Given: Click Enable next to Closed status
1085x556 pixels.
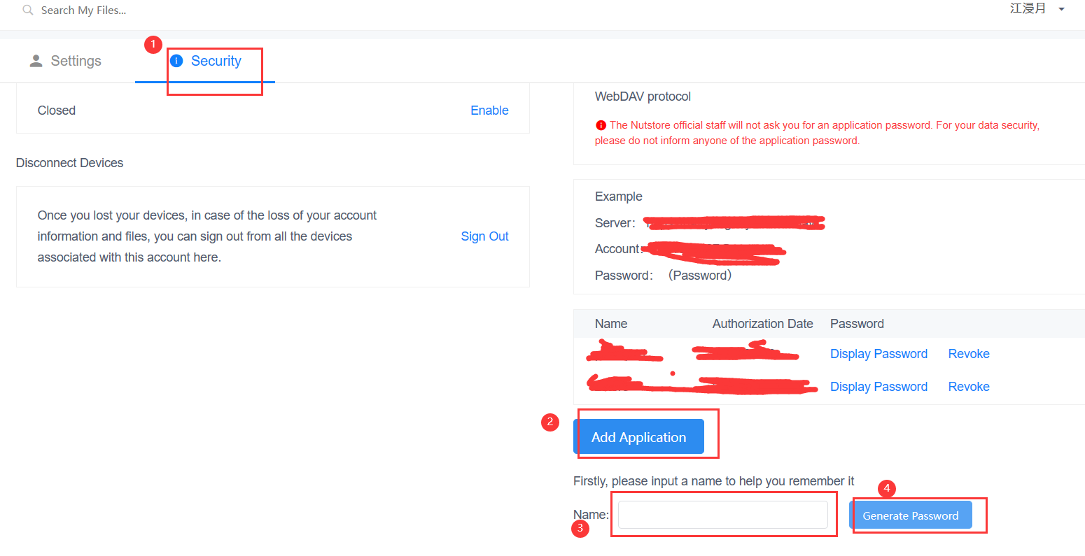Looking at the screenshot, I should tap(489, 111).
